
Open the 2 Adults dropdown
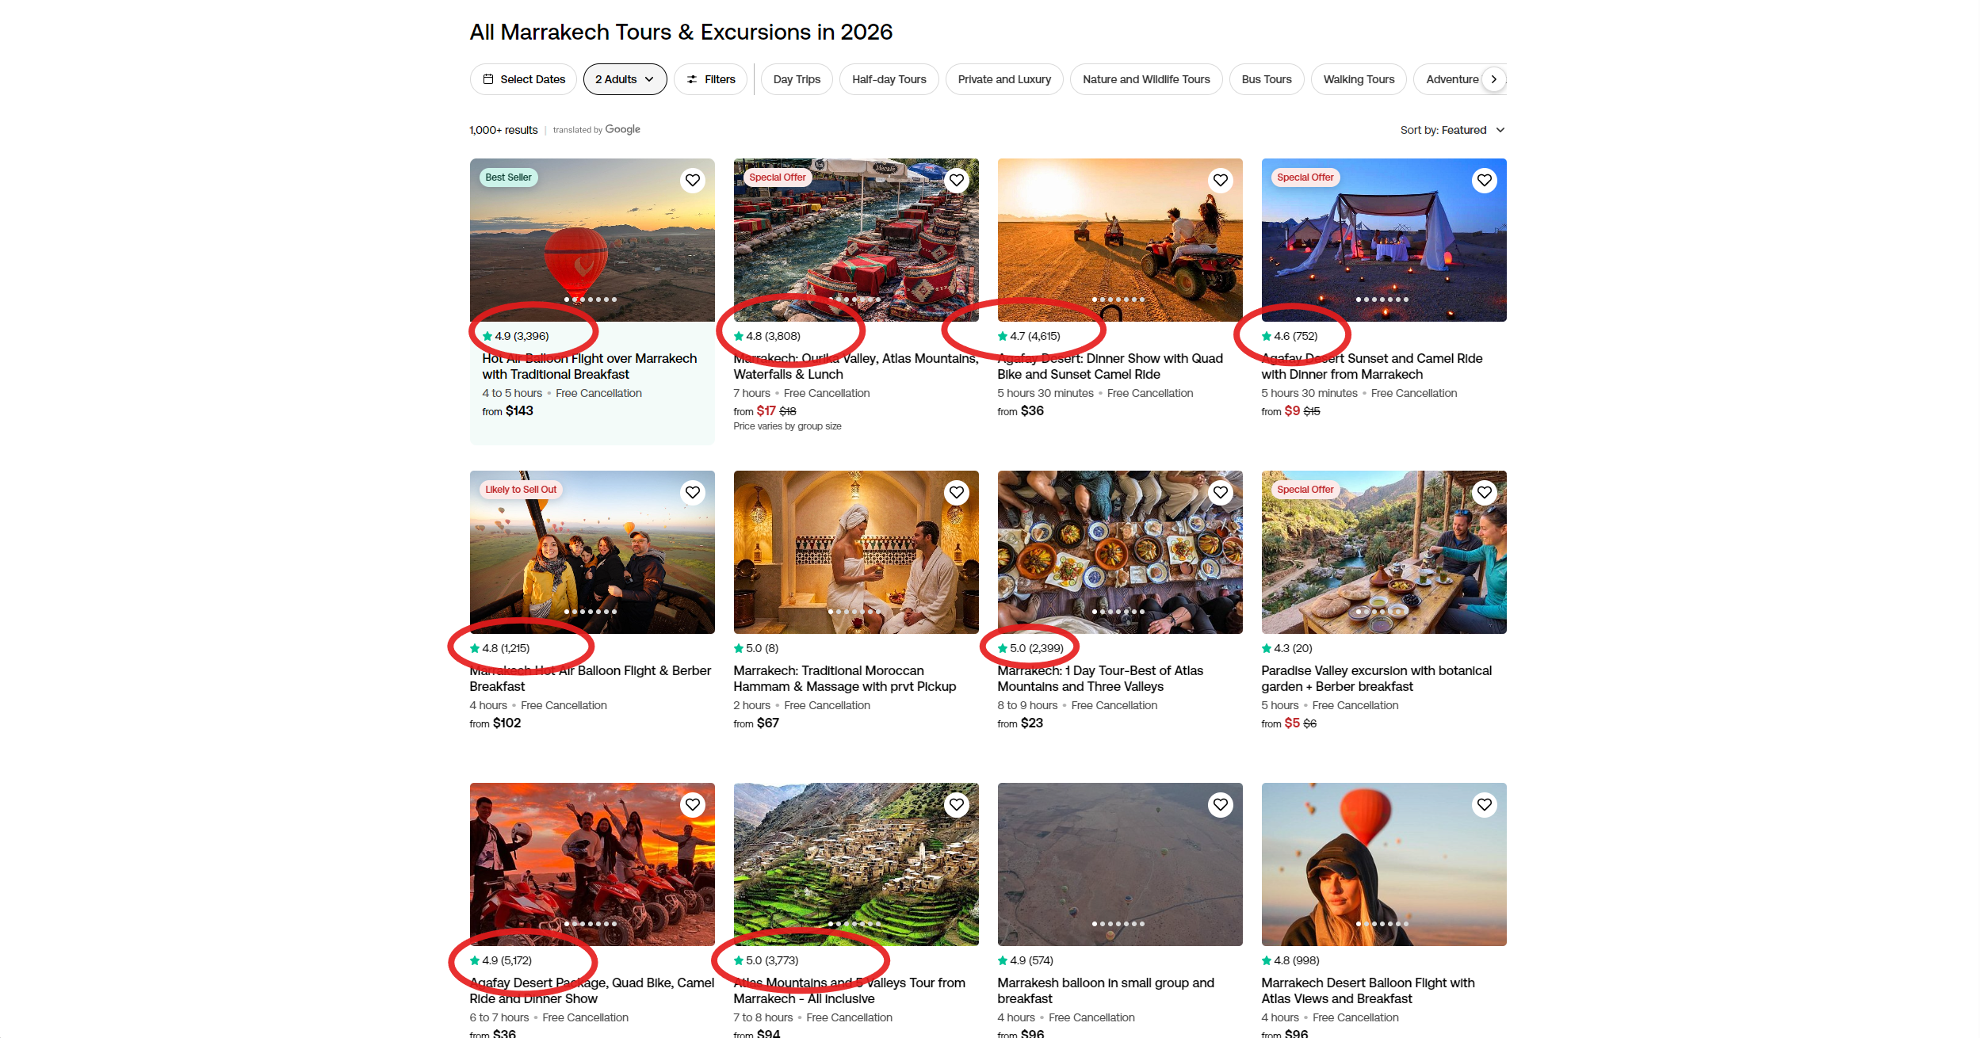(624, 79)
